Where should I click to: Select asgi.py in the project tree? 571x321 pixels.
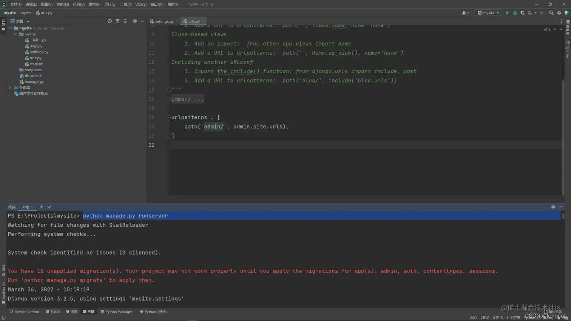(x=34, y=46)
